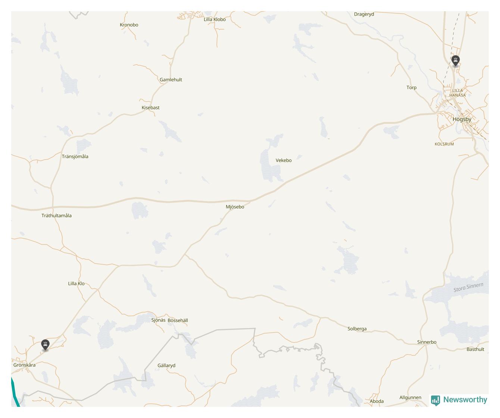Open the Newsworthy logo link
Viewport: 500px width, 418px height.
[x=459, y=400]
